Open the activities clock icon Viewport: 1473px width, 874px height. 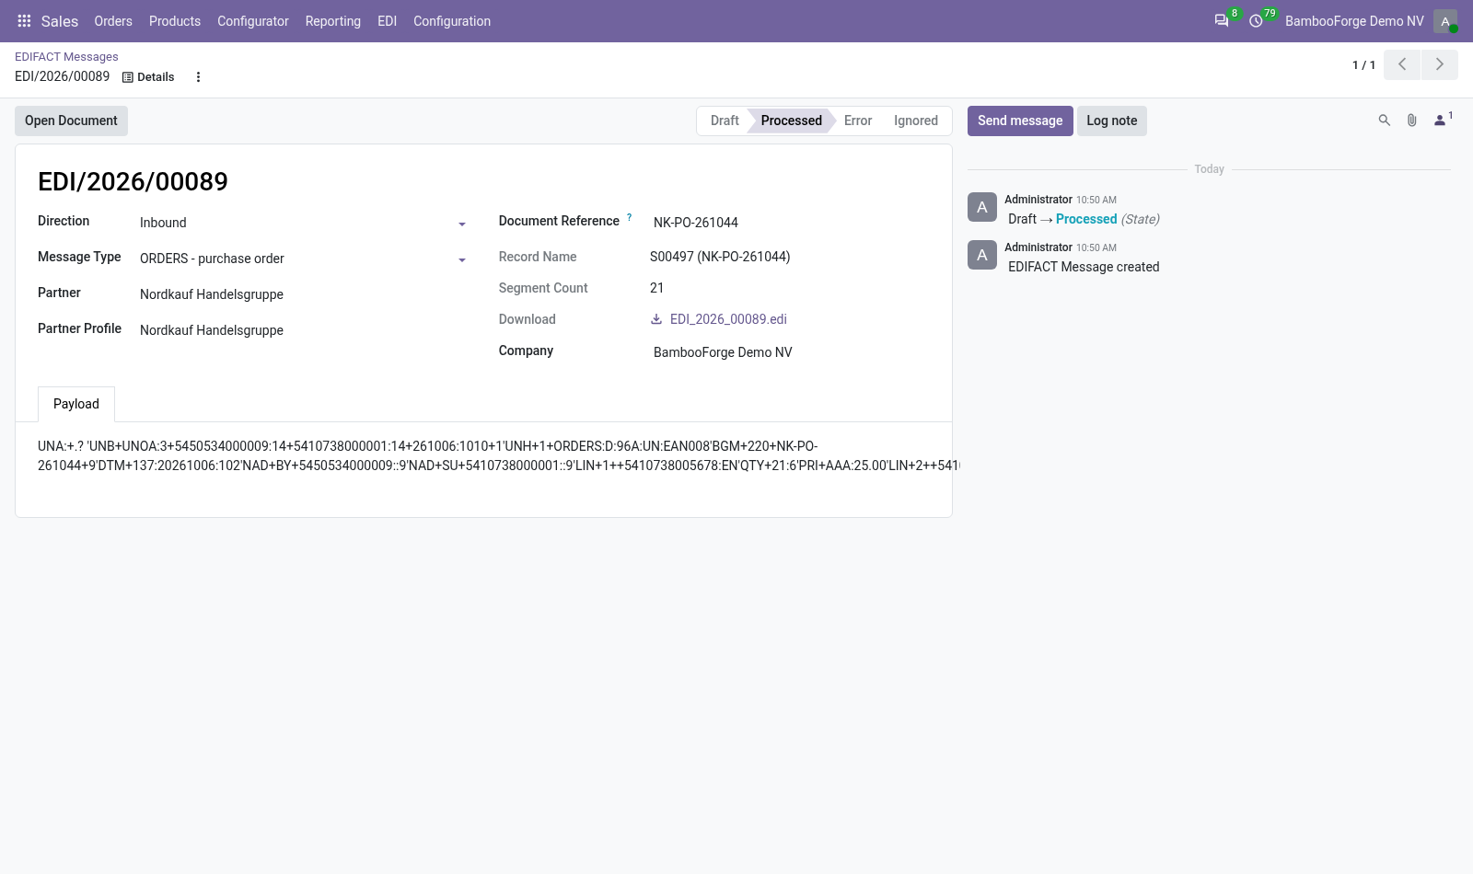point(1256,21)
